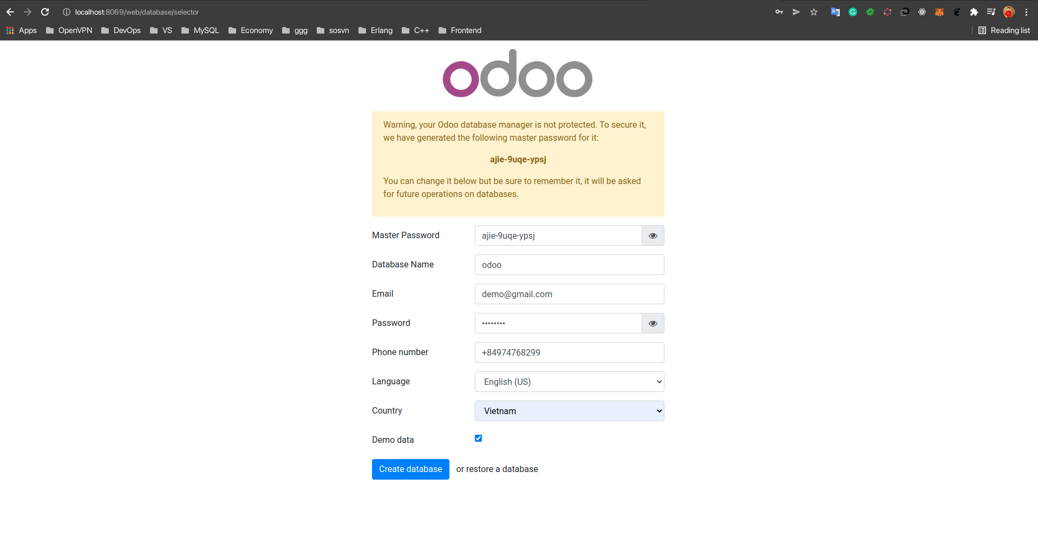
Task: Open the green bug extension
Action: [870, 12]
